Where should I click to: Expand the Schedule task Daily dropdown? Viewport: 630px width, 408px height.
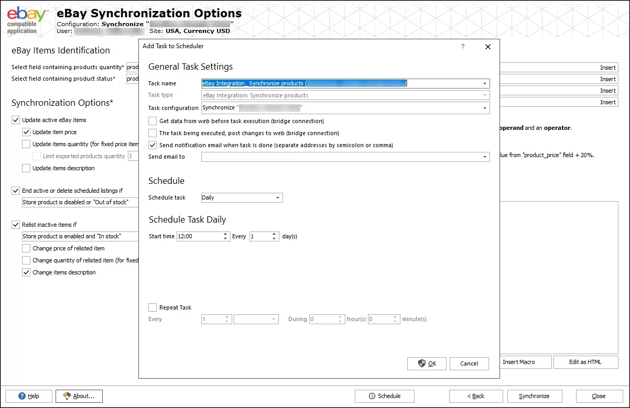278,198
